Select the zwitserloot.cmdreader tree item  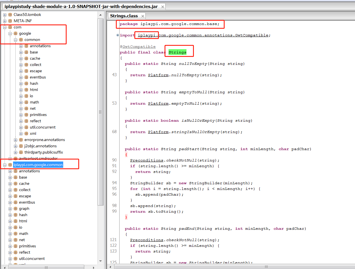[38, 158]
